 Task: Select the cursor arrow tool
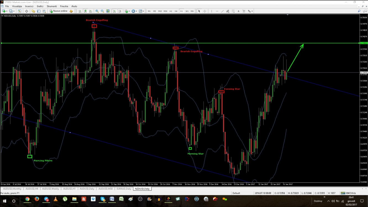199,11
